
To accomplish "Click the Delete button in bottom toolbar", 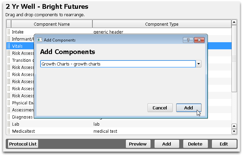I will [x=195, y=144].
